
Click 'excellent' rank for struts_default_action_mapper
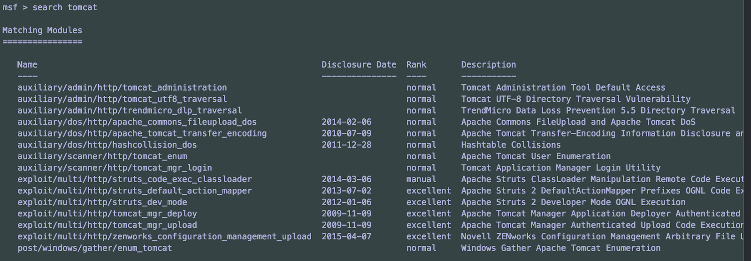tap(429, 191)
